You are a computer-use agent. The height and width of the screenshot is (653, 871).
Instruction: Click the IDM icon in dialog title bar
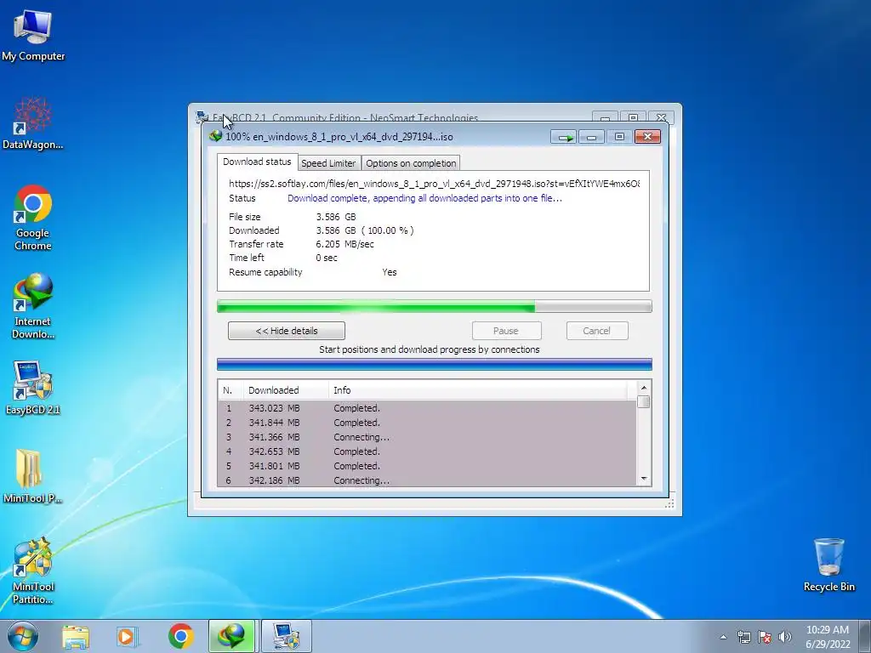click(x=215, y=136)
